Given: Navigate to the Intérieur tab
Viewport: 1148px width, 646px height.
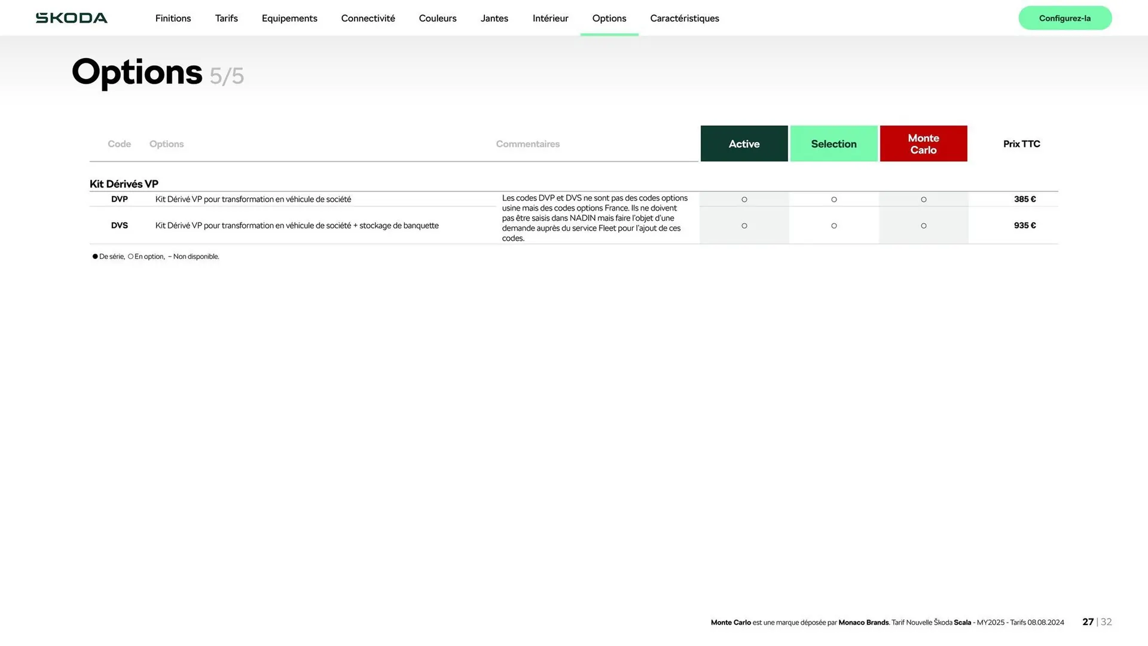Looking at the screenshot, I should [x=550, y=19].
